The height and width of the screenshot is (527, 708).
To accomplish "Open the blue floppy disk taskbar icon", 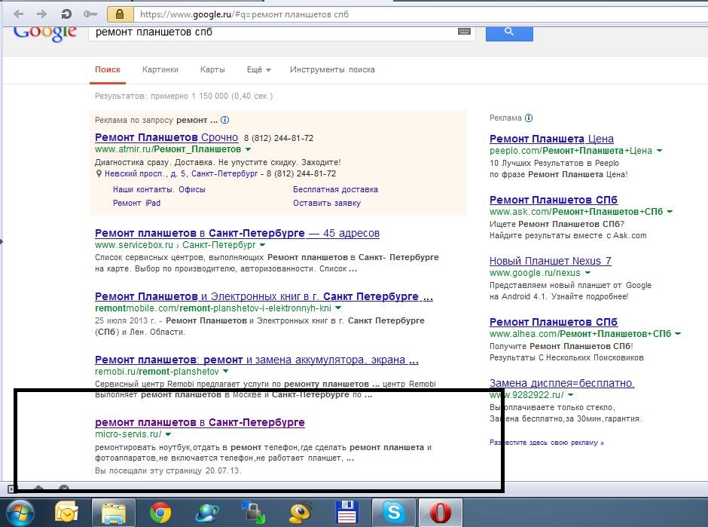I will tap(346, 513).
